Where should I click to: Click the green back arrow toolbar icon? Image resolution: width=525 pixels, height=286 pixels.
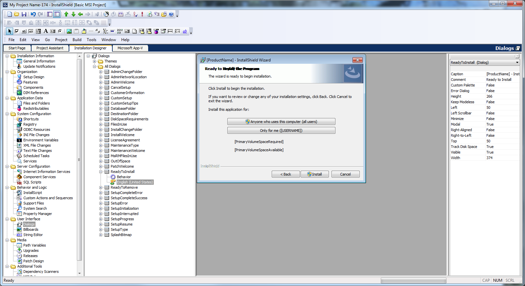click(x=80, y=14)
